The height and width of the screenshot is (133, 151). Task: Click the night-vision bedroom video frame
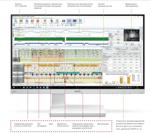[x=132, y=35]
